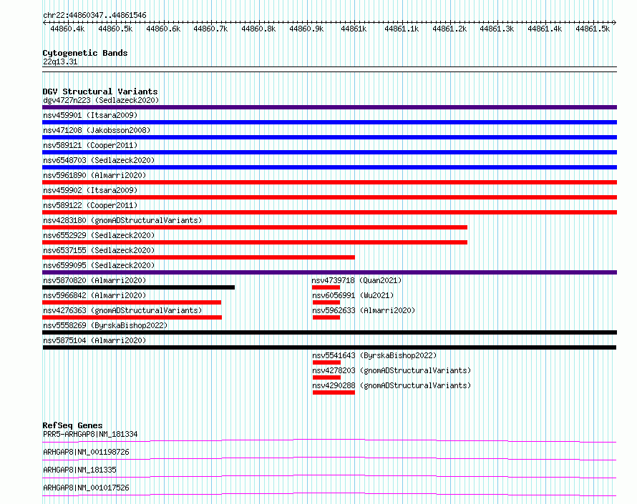Click ARHGAP8|NM_001198726 gene label

86,452
